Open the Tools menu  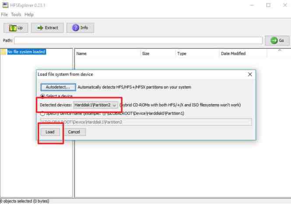point(16,14)
